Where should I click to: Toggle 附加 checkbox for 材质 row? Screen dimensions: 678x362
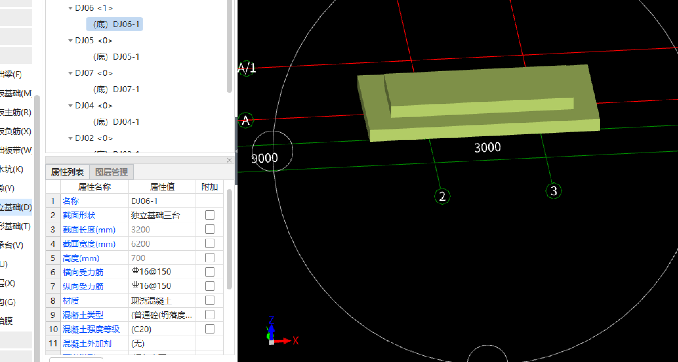pyautogui.click(x=210, y=300)
